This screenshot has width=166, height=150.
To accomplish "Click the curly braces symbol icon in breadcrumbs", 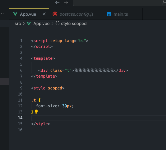I will coord(57,24).
